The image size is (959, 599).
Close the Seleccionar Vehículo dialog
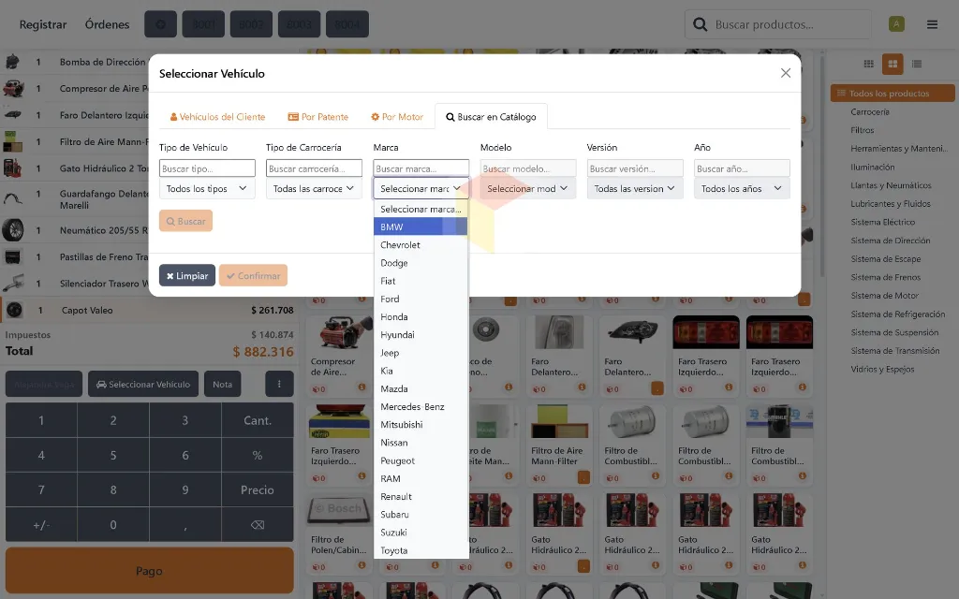pos(786,73)
